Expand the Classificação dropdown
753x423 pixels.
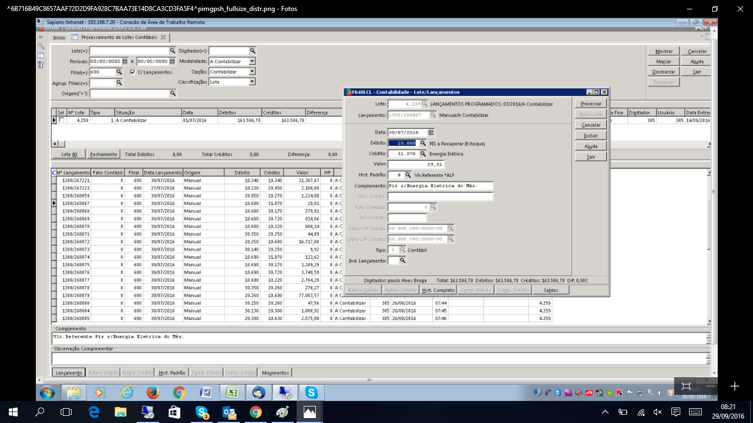coord(252,82)
